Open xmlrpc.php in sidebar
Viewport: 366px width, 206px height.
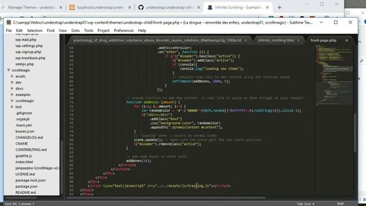click(x=25, y=64)
